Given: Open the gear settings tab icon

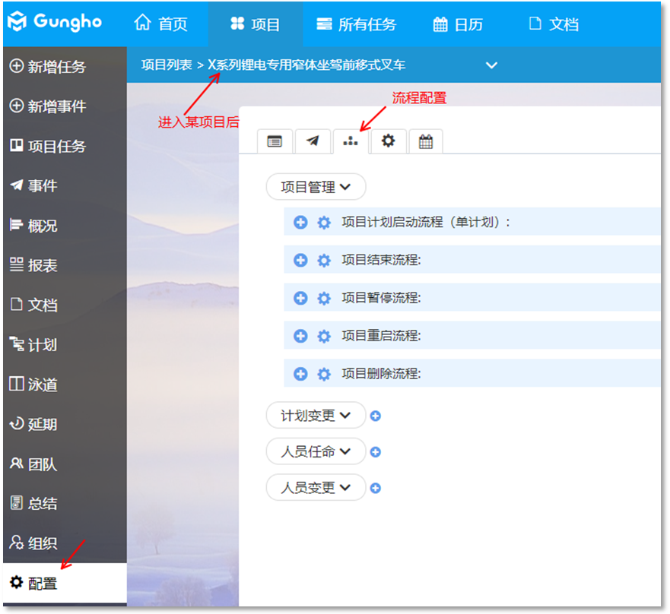Looking at the screenshot, I should (388, 141).
